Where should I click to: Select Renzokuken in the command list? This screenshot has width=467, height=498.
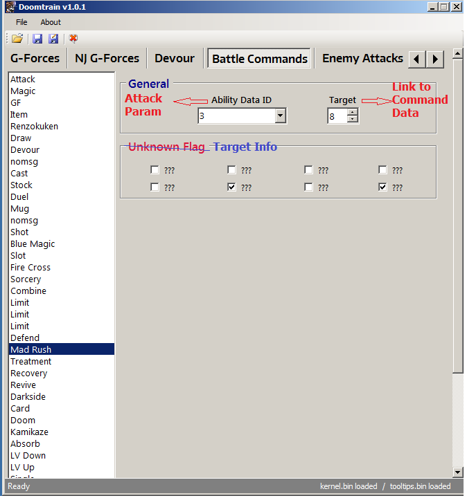(62, 126)
